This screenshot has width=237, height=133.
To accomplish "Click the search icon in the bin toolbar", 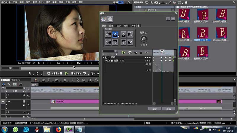I will [174, 2].
